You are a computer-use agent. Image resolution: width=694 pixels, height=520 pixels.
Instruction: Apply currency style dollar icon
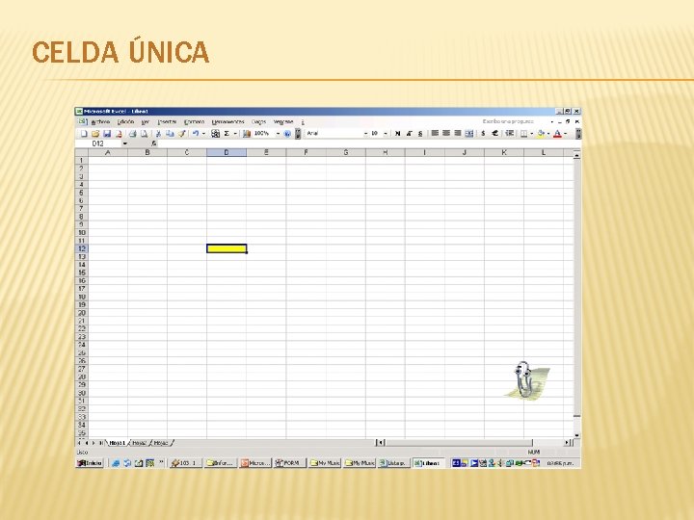tap(483, 133)
